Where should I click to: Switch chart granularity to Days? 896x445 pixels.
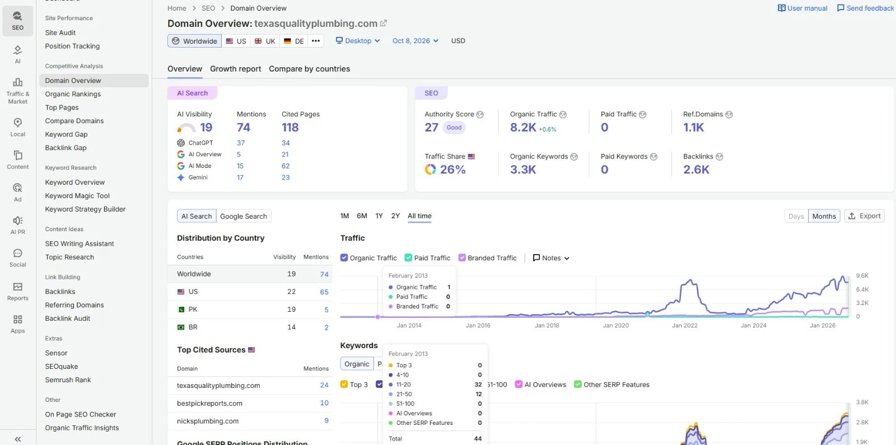(796, 216)
